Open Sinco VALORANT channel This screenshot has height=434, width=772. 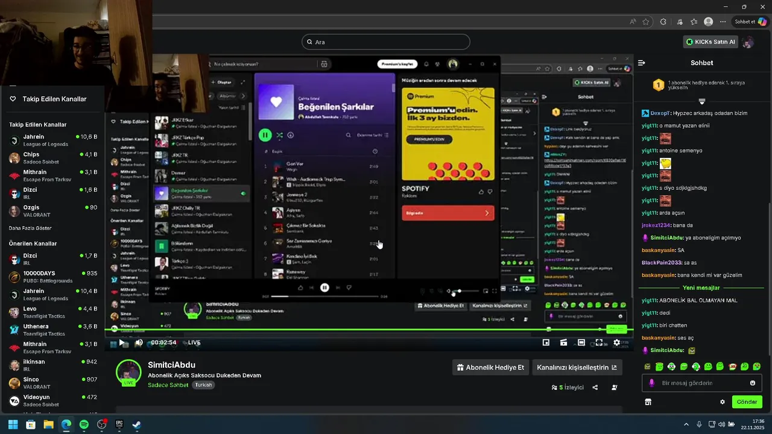tap(52, 383)
